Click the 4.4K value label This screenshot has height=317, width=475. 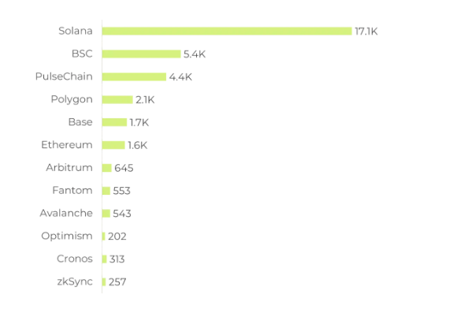(x=180, y=77)
